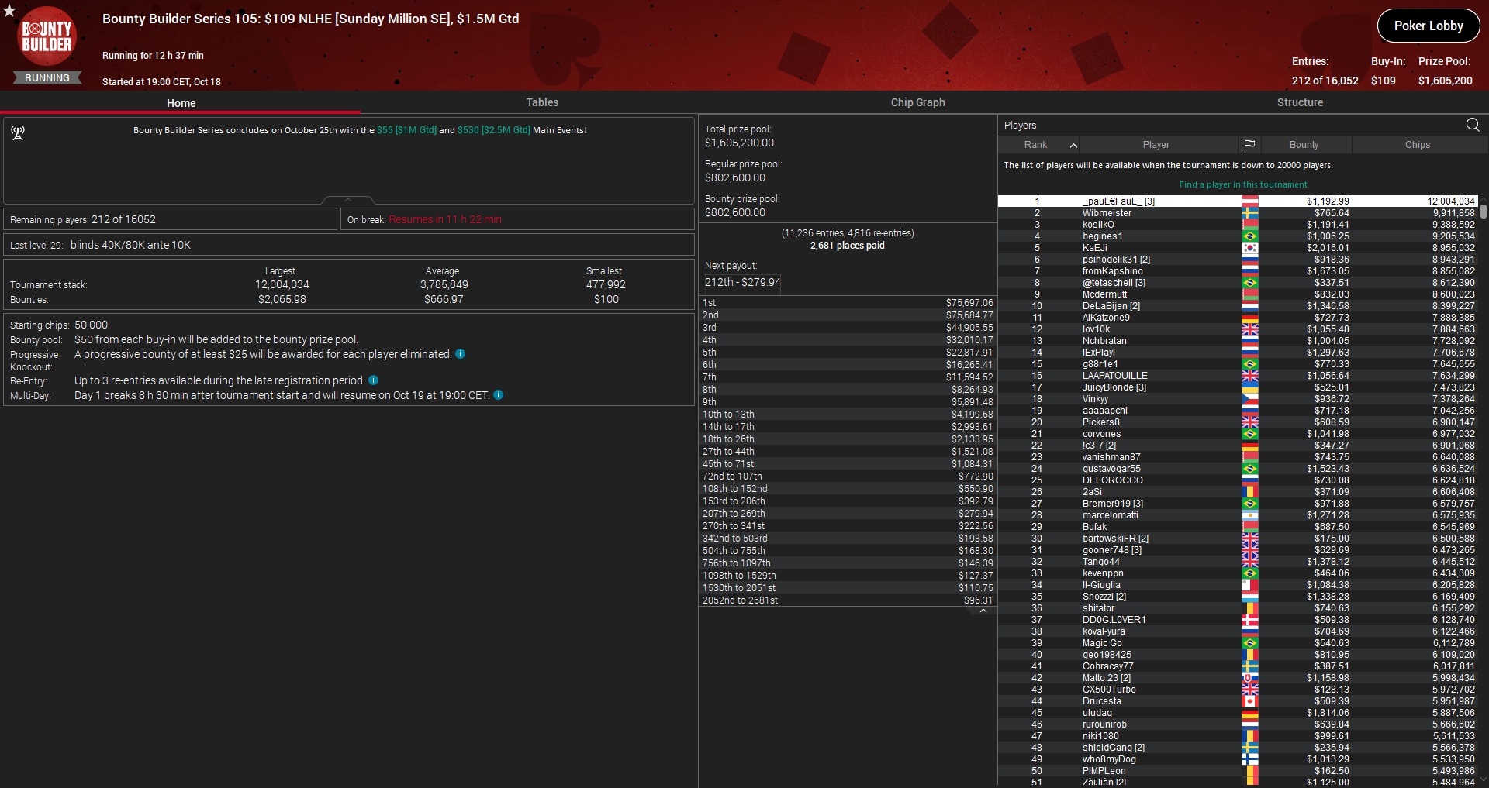The image size is (1489, 788).
Task: Click _pauL€FauL_'s country flag
Action: pyautogui.click(x=1249, y=201)
